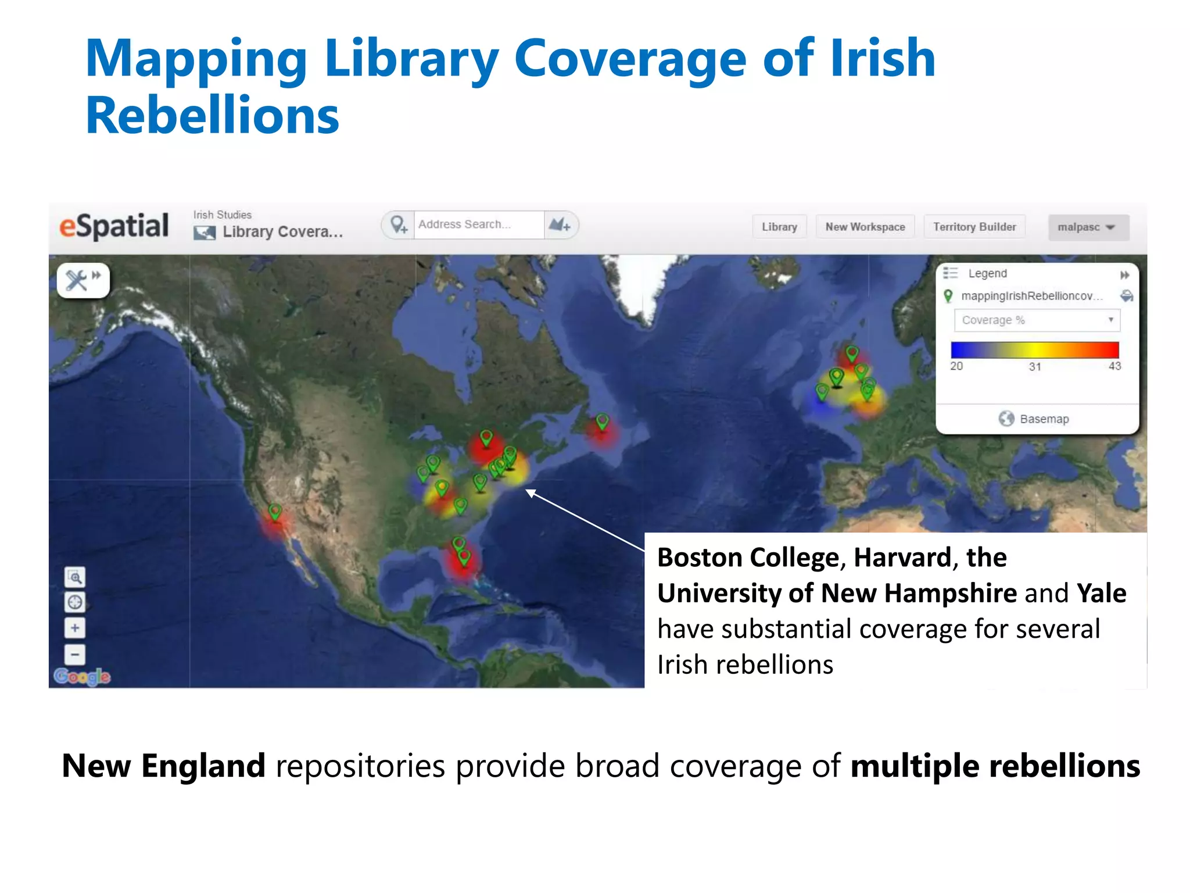Click the eSpatial logo
The width and height of the screenshot is (1190, 893).
pyautogui.click(x=114, y=226)
